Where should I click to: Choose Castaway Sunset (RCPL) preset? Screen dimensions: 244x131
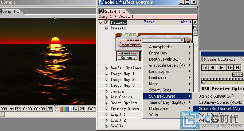point(218,102)
